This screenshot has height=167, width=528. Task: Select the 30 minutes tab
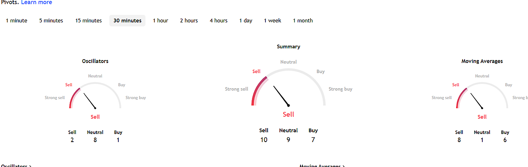coord(127,21)
